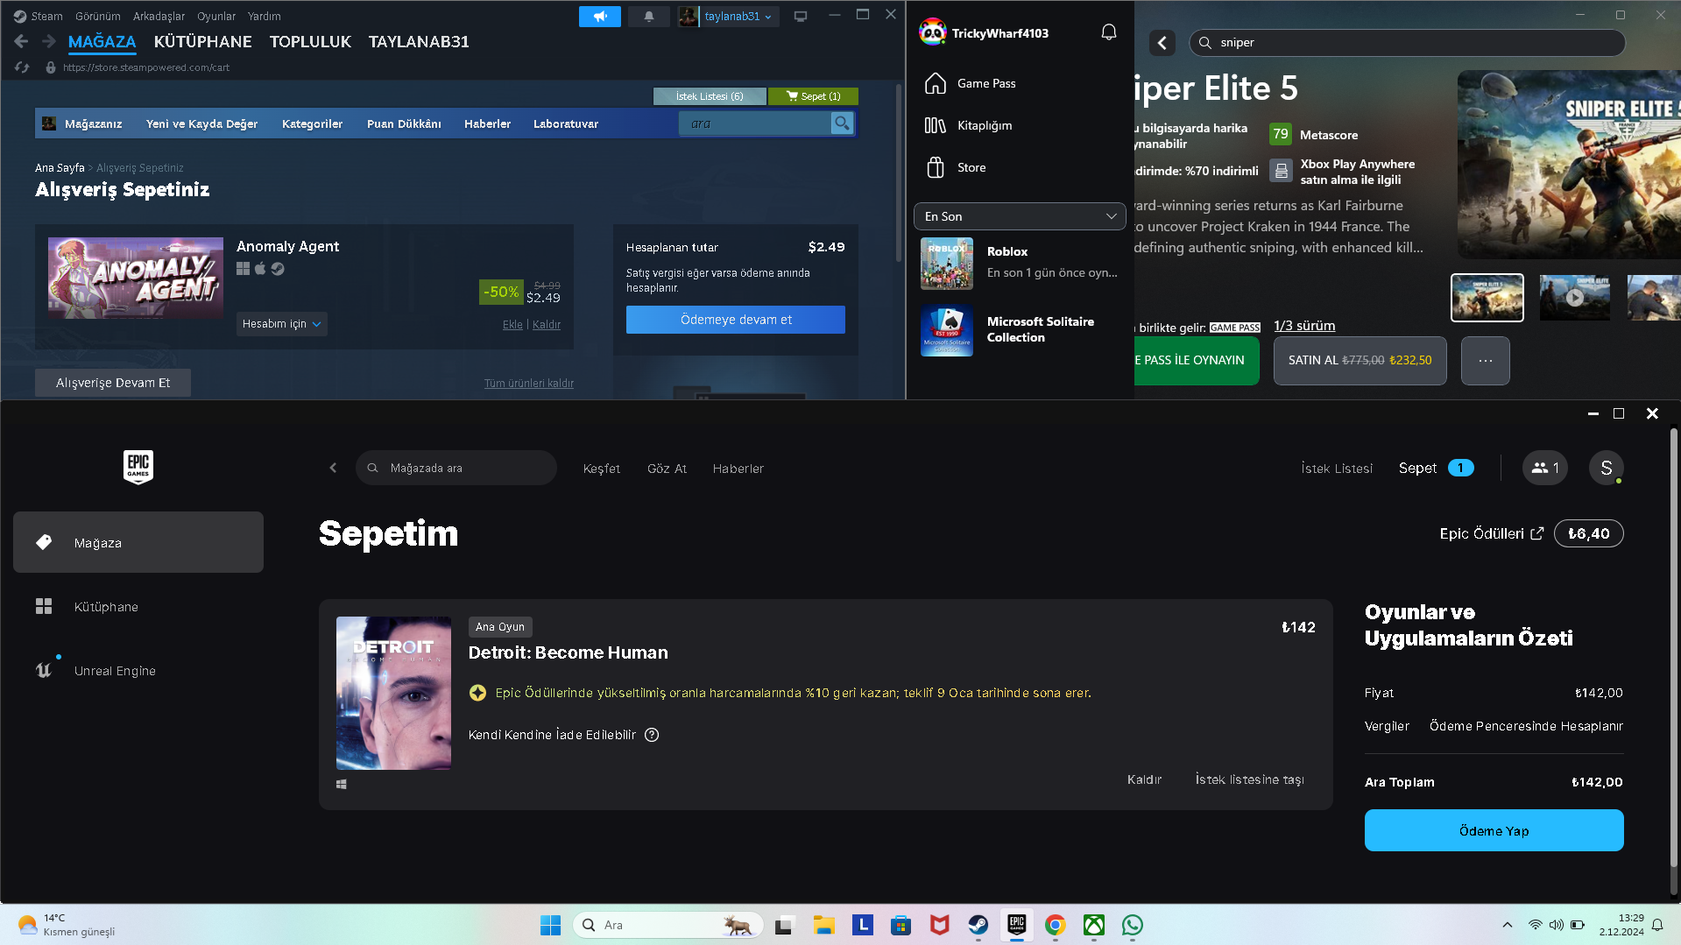Open Göz At tab in Epic store
This screenshot has width=1681, height=945.
pos(667,469)
